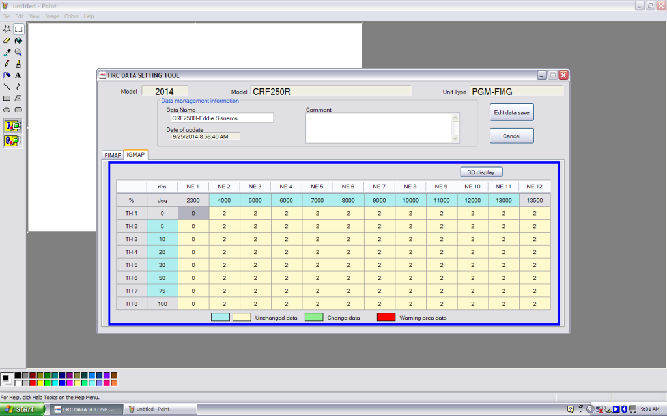Pick the black color in Paint palette
The height and width of the screenshot is (416, 667).
[x=18, y=376]
